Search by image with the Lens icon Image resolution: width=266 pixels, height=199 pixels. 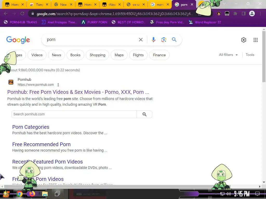pos(164,40)
